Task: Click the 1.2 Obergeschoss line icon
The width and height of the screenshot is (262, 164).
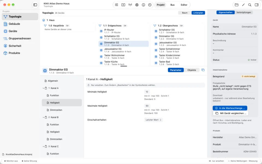Action: click(x=155, y=26)
